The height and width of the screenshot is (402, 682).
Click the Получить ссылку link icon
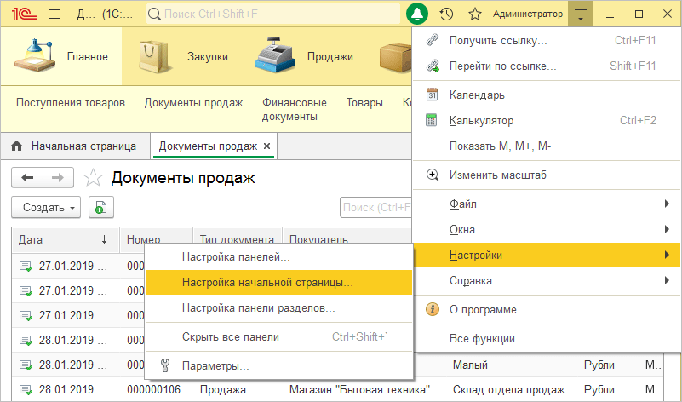(x=432, y=40)
